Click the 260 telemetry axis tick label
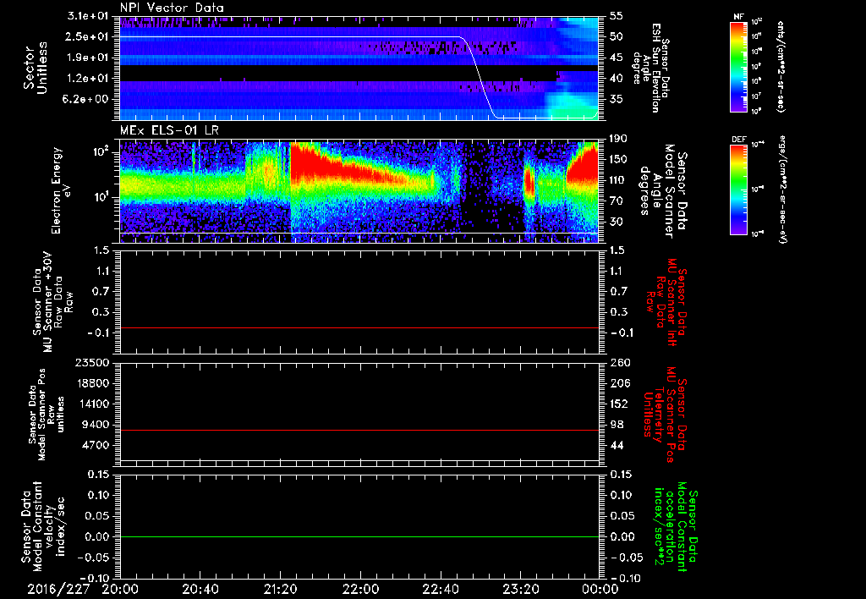Viewport: 866px width, 599px height. point(620,362)
